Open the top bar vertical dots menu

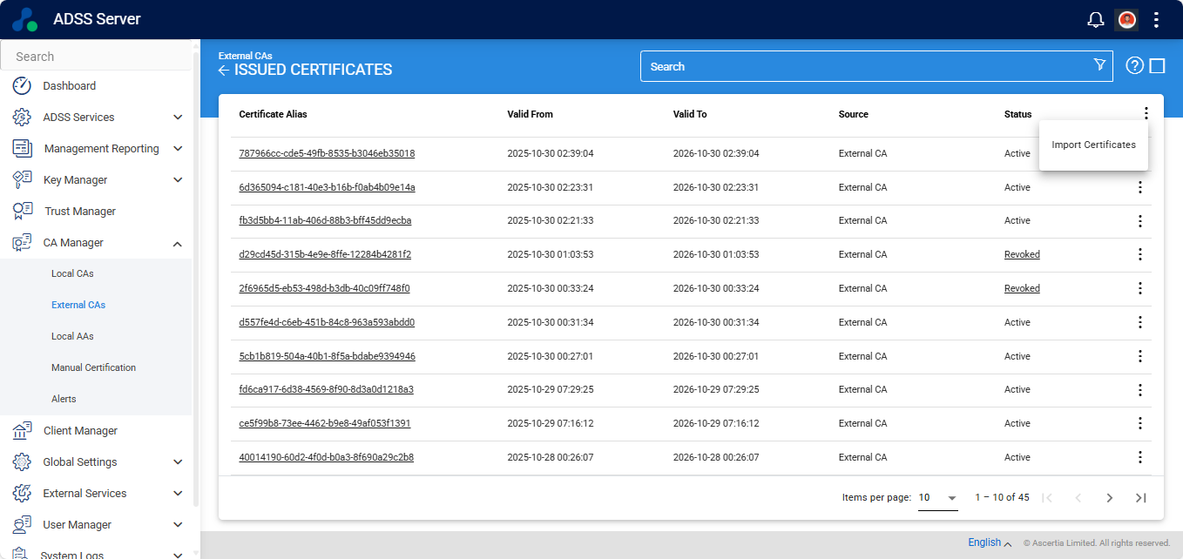coord(1156,20)
